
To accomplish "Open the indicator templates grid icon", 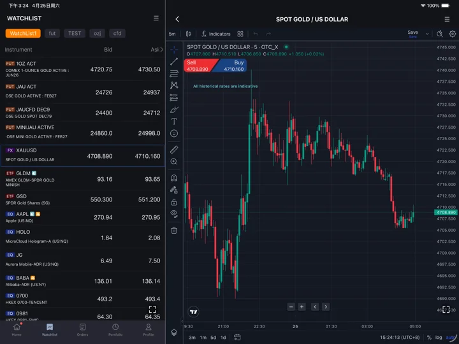I will (240, 34).
